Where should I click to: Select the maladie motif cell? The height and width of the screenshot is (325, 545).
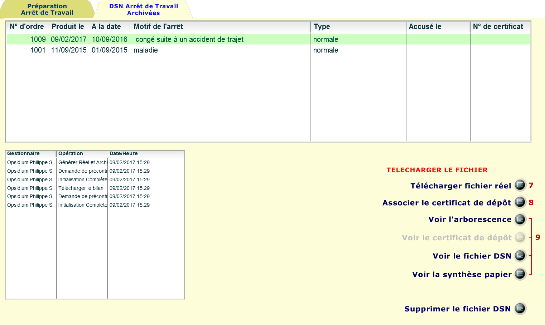click(x=221, y=50)
